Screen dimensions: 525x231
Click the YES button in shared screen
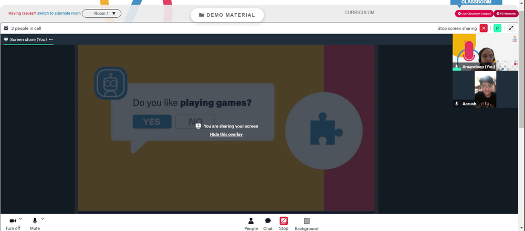(152, 122)
